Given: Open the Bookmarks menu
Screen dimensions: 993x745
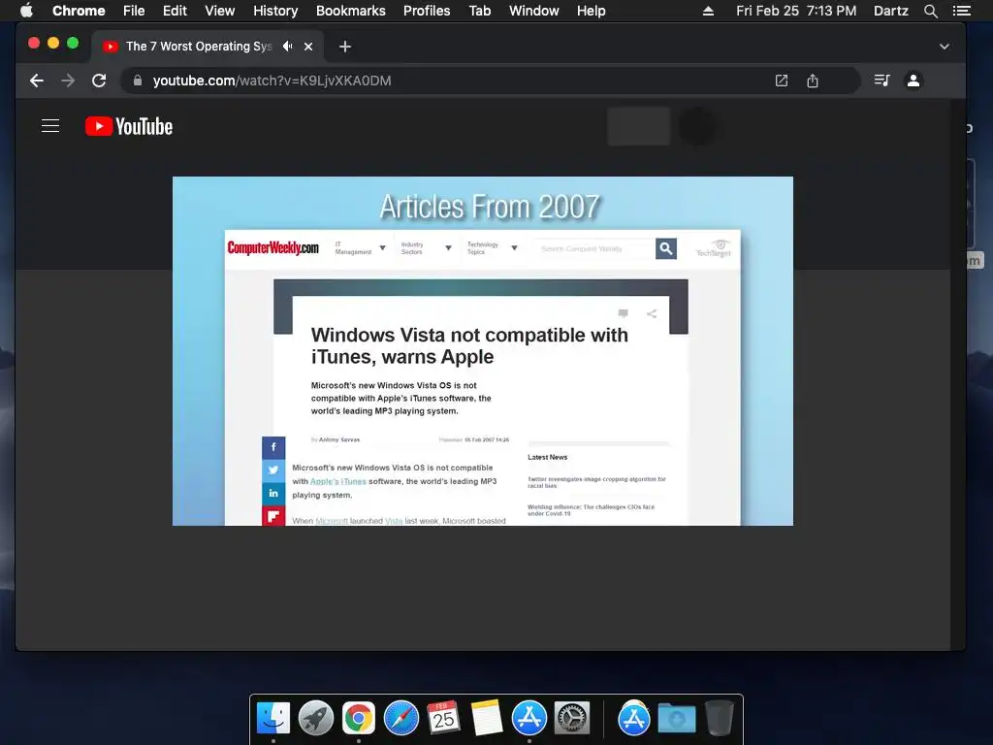Looking at the screenshot, I should 351,11.
